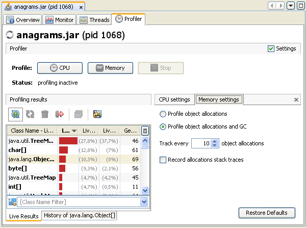Click the save current view image icon
Image resolution: width=306 pixels, height=228 pixels.
(x=97, y=114)
